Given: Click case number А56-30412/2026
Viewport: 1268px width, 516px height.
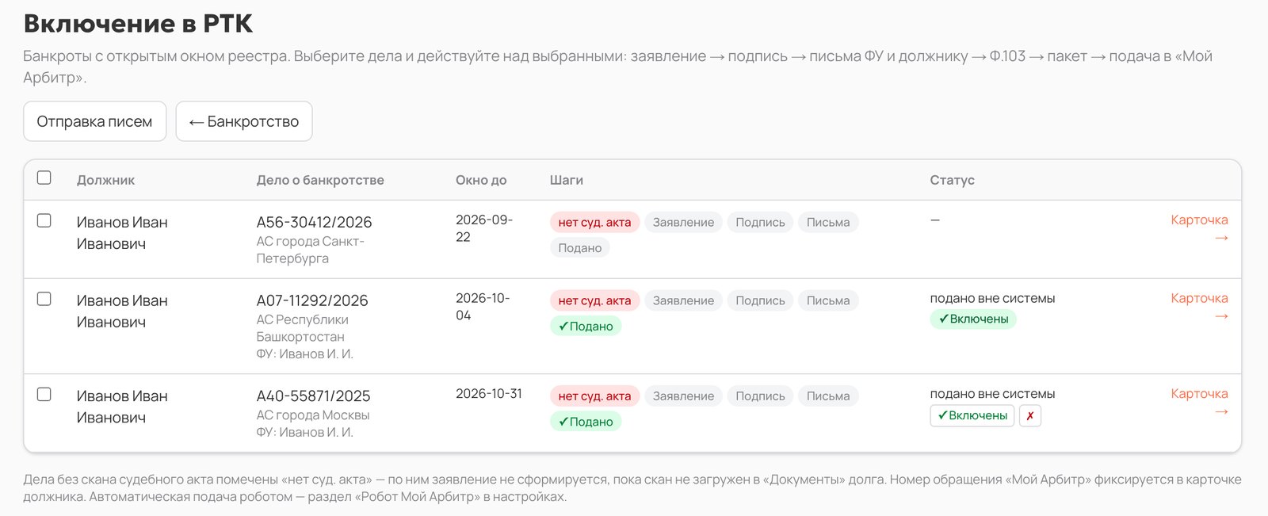Looking at the screenshot, I should coord(314,222).
